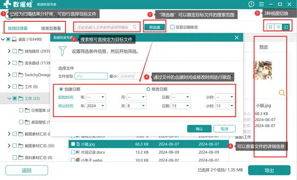Viewport: 297px width, 180px height.
Task: Click folder icon of SwitchyOmega
Action: [21, 75]
